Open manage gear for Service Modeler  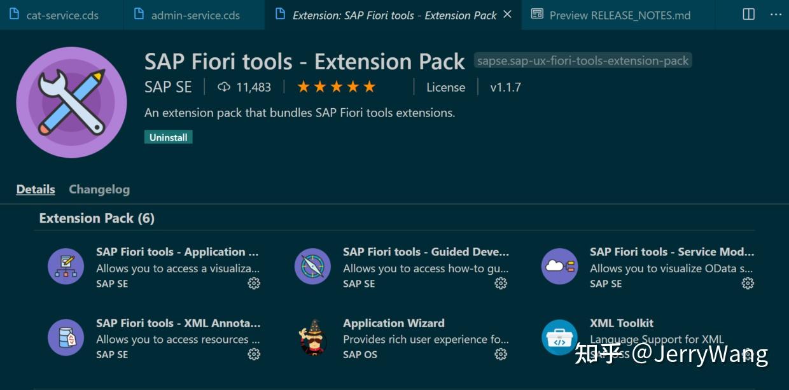click(748, 284)
